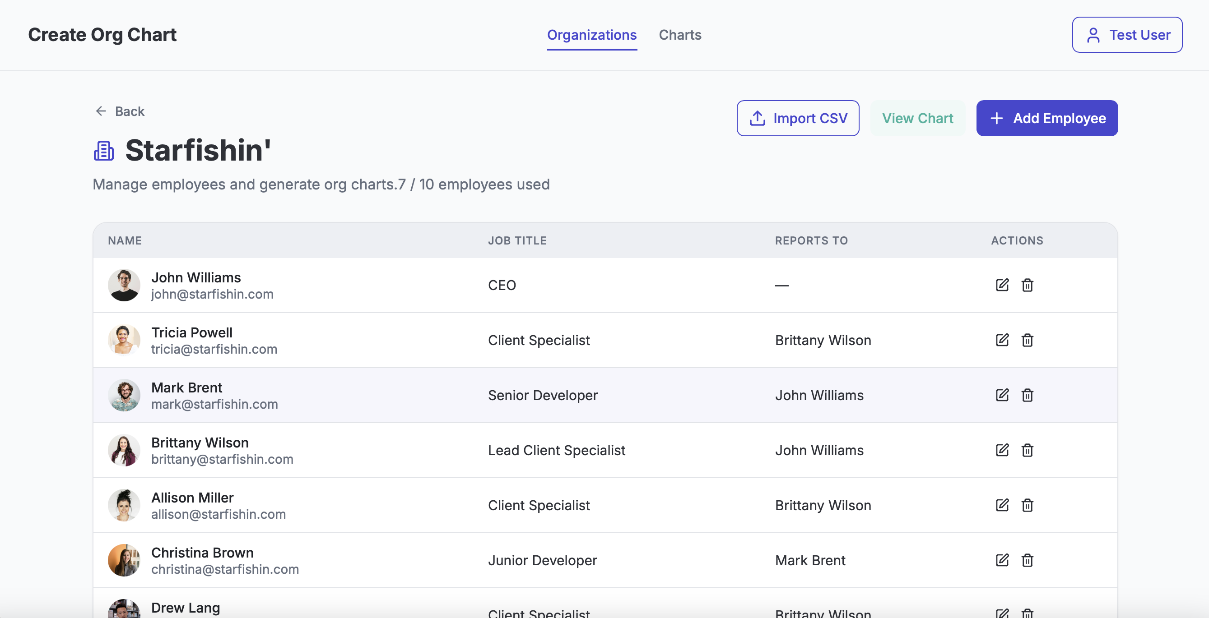Switch to the Charts tab
Screen dimensions: 1209x618
click(x=679, y=35)
